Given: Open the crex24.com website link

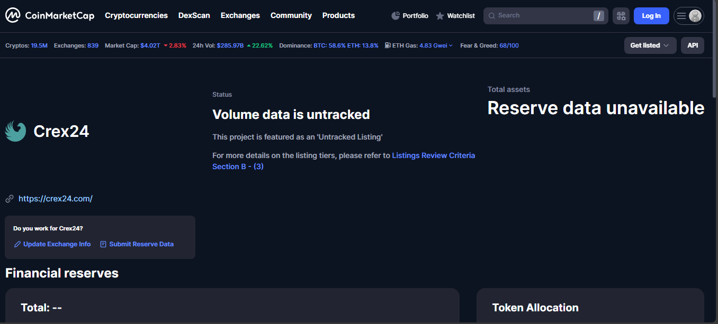Looking at the screenshot, I should tap(56, 199).
